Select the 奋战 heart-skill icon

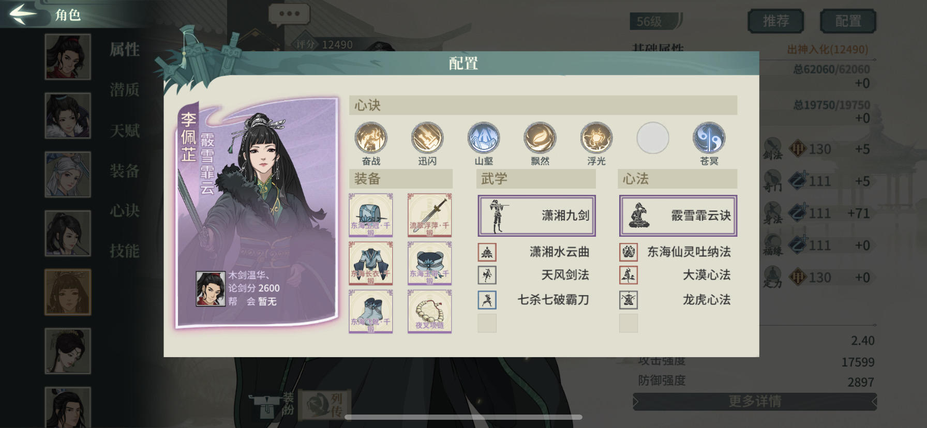tap(371, 138)
